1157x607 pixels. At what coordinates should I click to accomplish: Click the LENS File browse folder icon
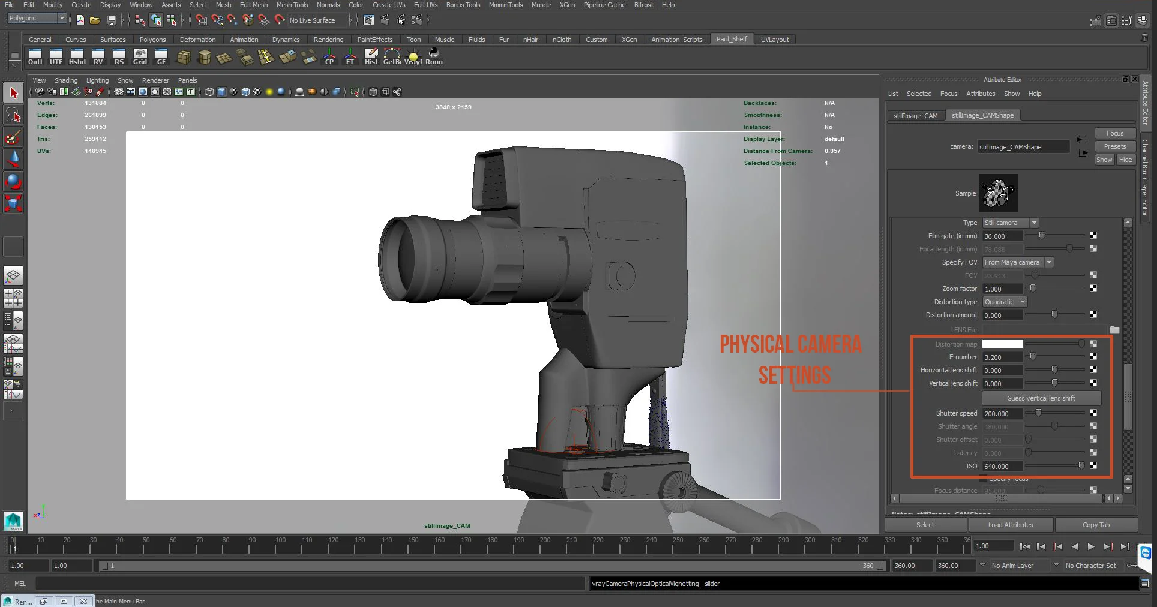click(x=1114, y=330)
